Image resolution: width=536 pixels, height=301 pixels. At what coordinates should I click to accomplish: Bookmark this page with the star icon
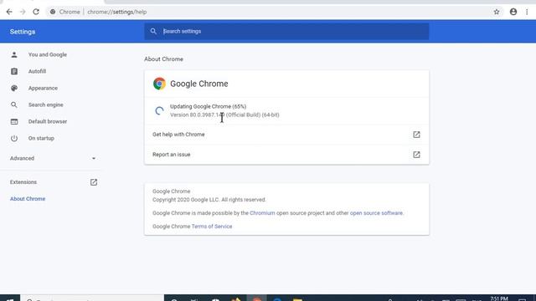click(x=497, y=12)
